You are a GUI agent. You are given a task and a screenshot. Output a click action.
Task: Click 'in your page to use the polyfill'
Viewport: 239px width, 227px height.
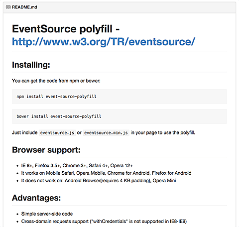coord(163,132)
